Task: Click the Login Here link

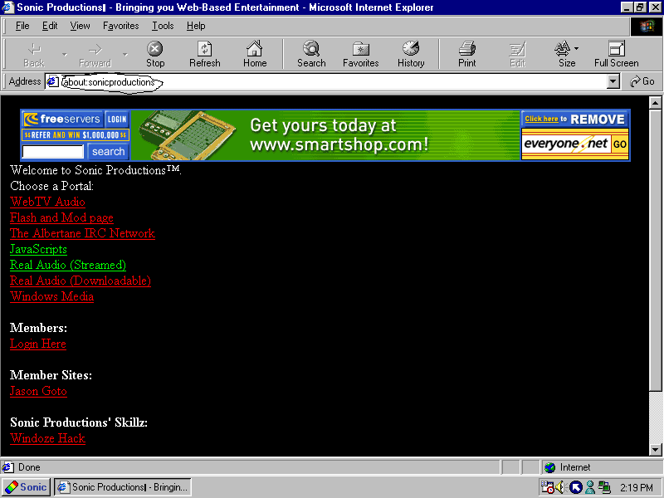Action: tap(38, 344)
